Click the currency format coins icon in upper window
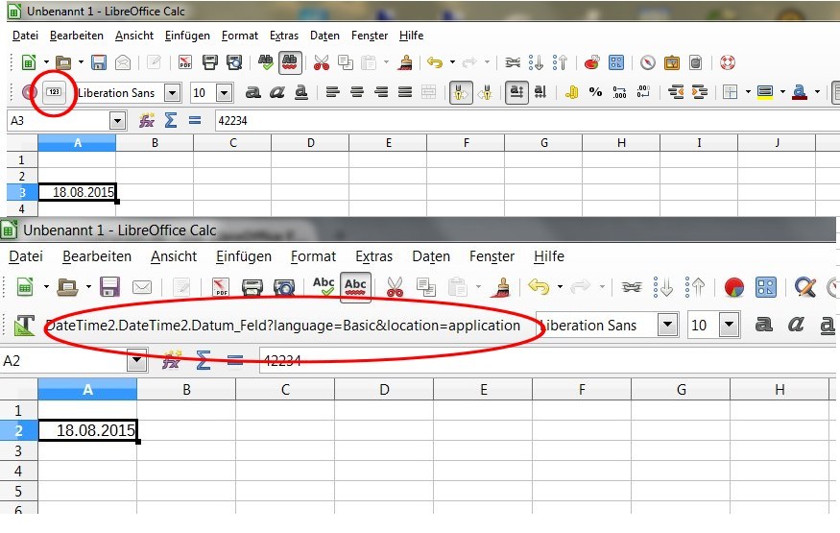Screen dimensions: 840x533 [571, 92]
